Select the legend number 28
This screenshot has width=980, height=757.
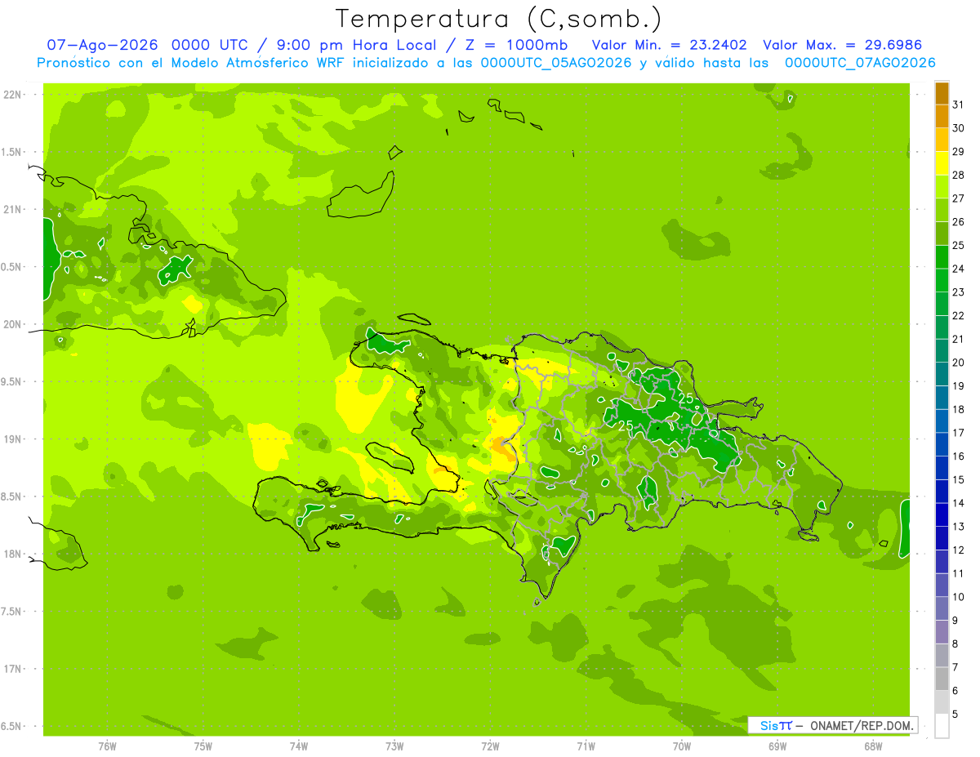[958, 175]
